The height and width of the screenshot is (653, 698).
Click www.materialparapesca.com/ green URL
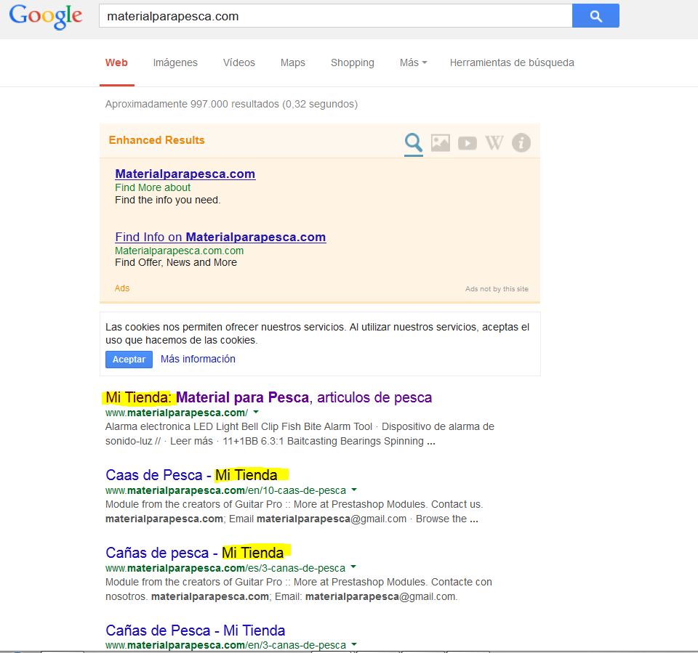click(x=177, y=413)
